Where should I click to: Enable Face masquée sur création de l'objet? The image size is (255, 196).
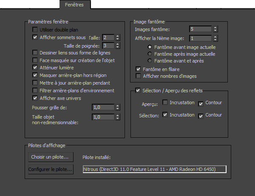pos(35,60)
